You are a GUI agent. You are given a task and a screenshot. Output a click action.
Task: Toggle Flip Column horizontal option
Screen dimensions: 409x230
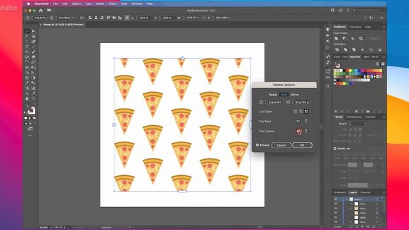click(298, 131)
